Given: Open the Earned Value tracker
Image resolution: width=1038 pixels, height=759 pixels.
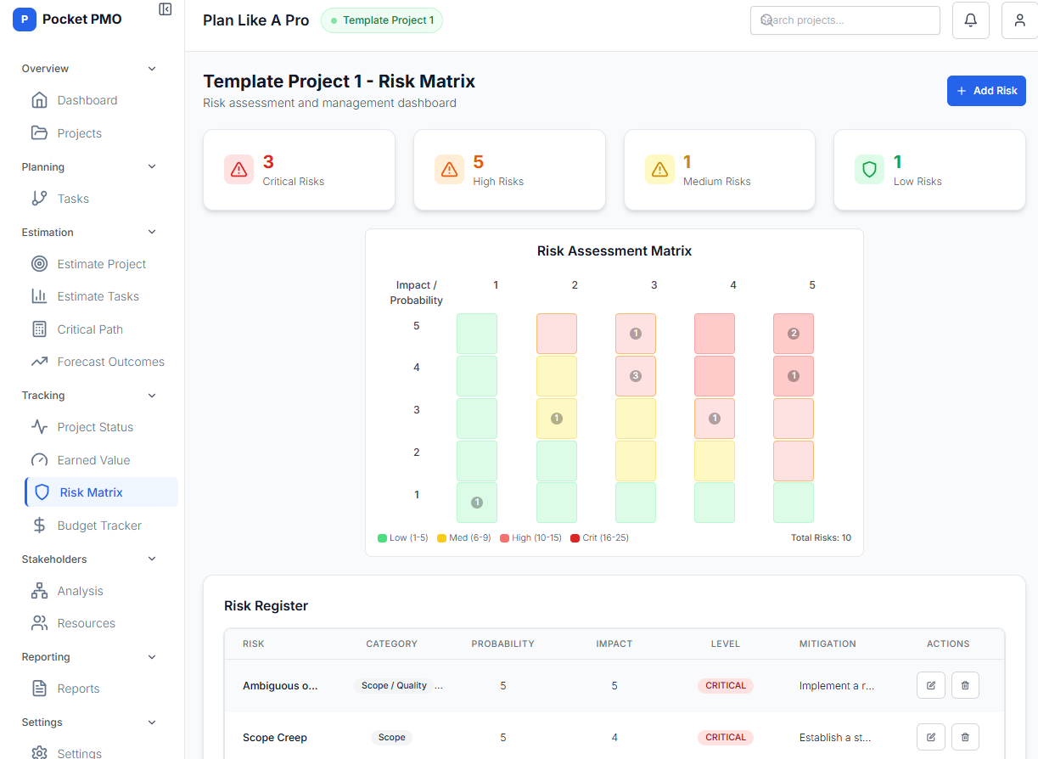Looking at the screenshot, I should pos(93,459).
